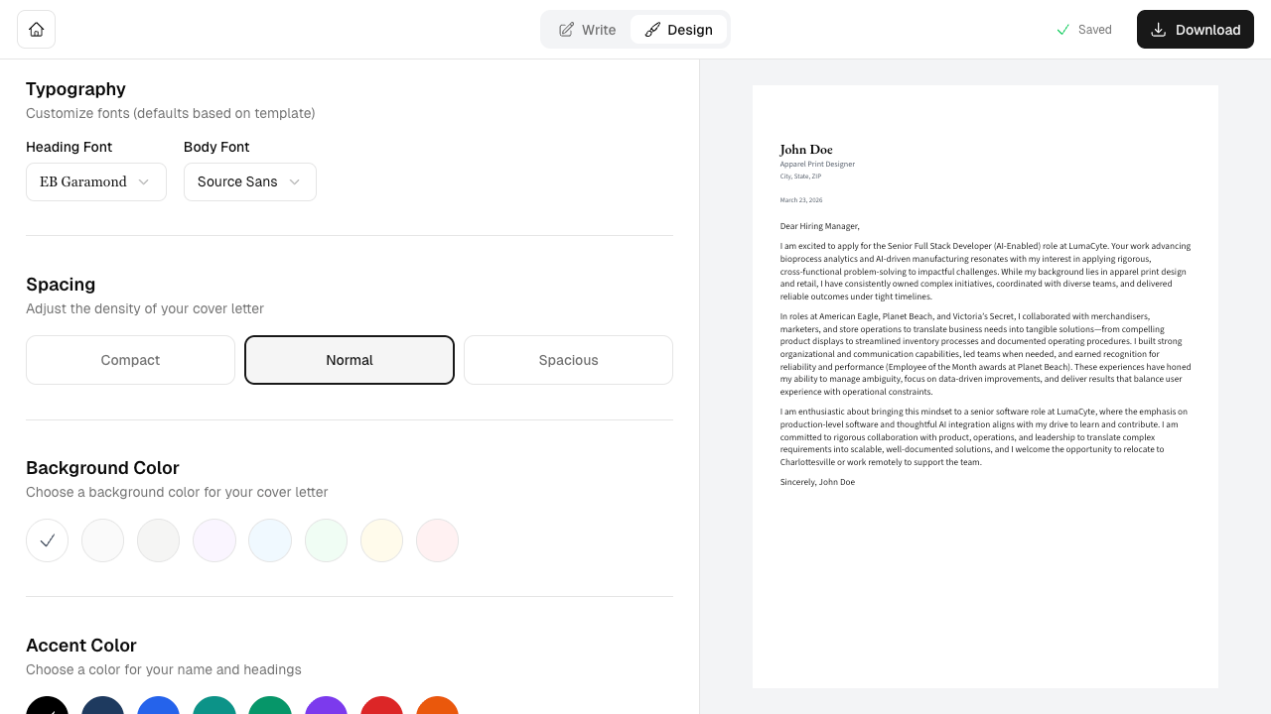Viewport: 1271px width, 714px height.
Task: Open the Body Font dropdown
Action: click(x=250, y=181)
